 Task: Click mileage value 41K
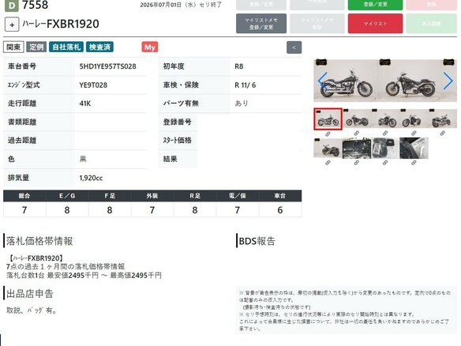coord(85,103)
